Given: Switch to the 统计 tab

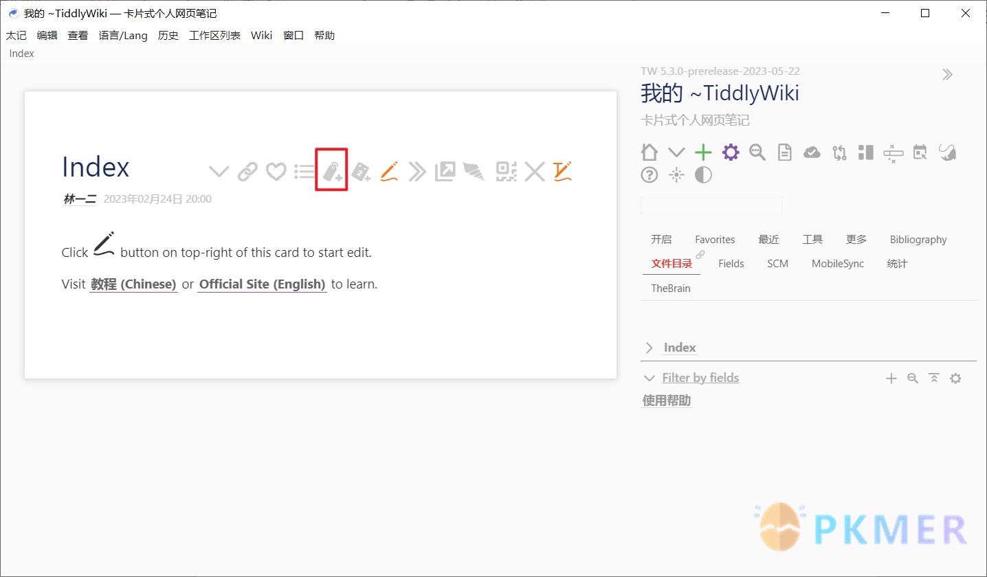Looking at the screenshot, I should pyautogui.click(x=897, y=264).
